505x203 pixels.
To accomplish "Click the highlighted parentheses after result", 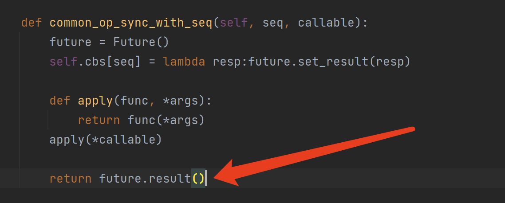I will pos(198,178).
